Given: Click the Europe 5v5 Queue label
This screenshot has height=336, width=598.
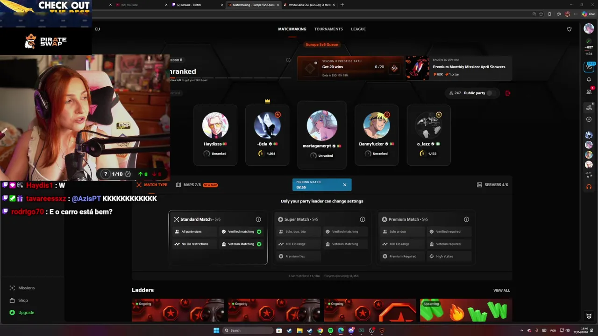Looking at the screenshot, I should click(x=322, y=44).
